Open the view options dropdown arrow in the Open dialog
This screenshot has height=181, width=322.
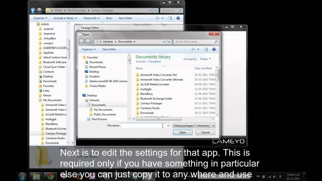198,49
